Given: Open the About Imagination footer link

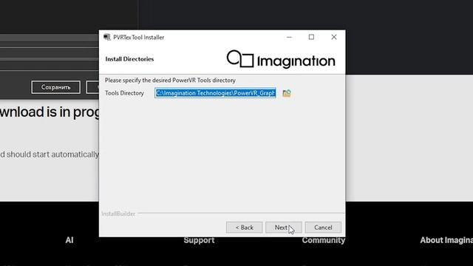Looking at the screenshot, I should click(446, 240).
